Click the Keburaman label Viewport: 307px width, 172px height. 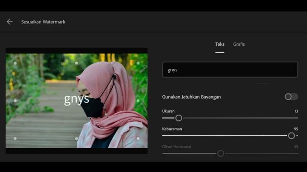(x=172, y=129)
